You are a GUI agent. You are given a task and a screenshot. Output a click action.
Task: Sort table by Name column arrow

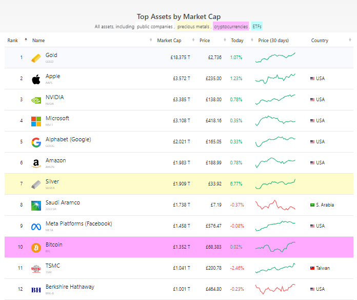[x=150, y=40]
